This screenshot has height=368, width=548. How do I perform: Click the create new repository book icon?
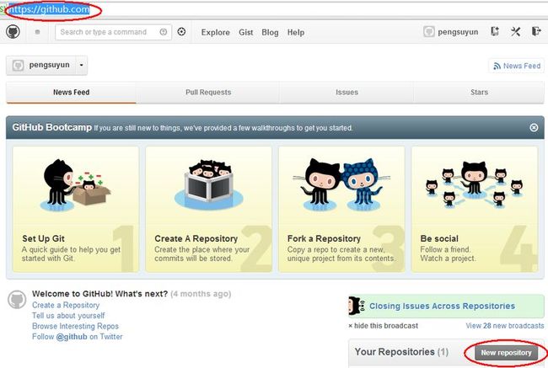(495, 31)
